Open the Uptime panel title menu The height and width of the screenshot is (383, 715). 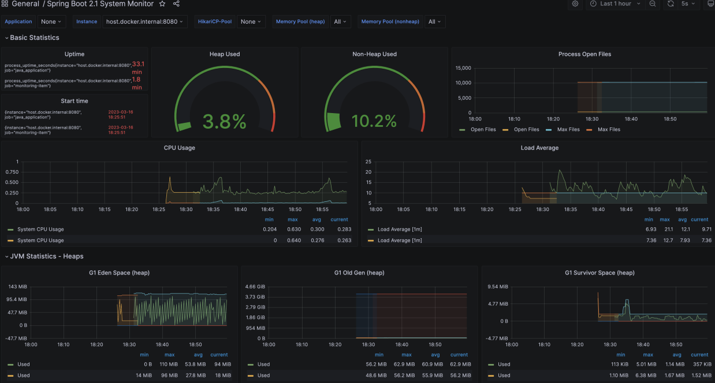pyautogui.click(x=75, y=54)
